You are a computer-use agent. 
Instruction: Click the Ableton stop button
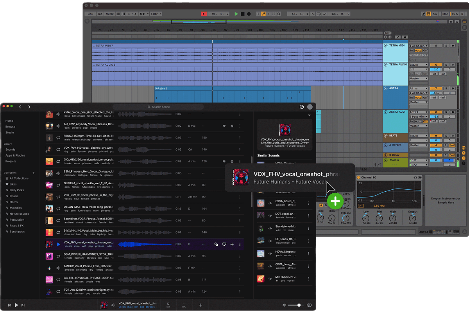click(x=242, y=14)
